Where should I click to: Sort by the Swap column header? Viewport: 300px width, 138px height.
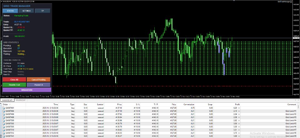click(x=210, y=105)
